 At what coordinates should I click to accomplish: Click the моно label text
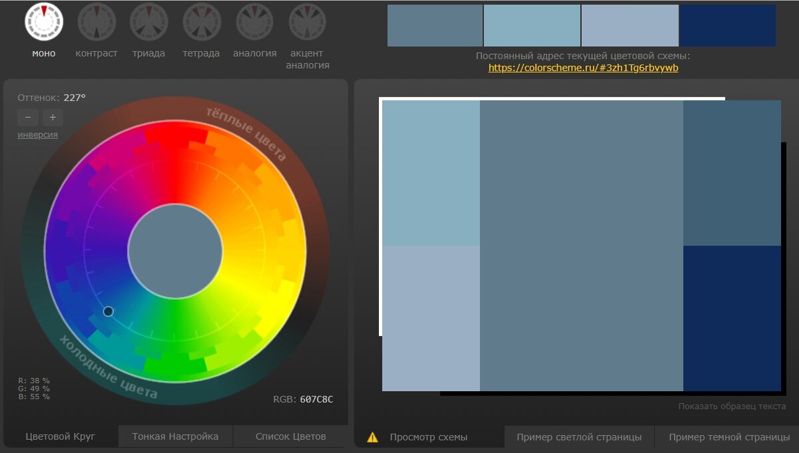tap(44, 53)
